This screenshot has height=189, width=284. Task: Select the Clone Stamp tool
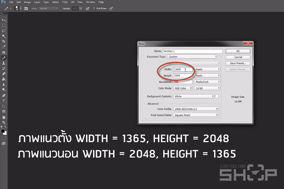click(4, 63)
